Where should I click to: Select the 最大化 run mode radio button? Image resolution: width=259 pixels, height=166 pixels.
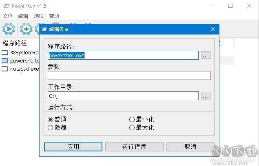click(x=132, y=127)
